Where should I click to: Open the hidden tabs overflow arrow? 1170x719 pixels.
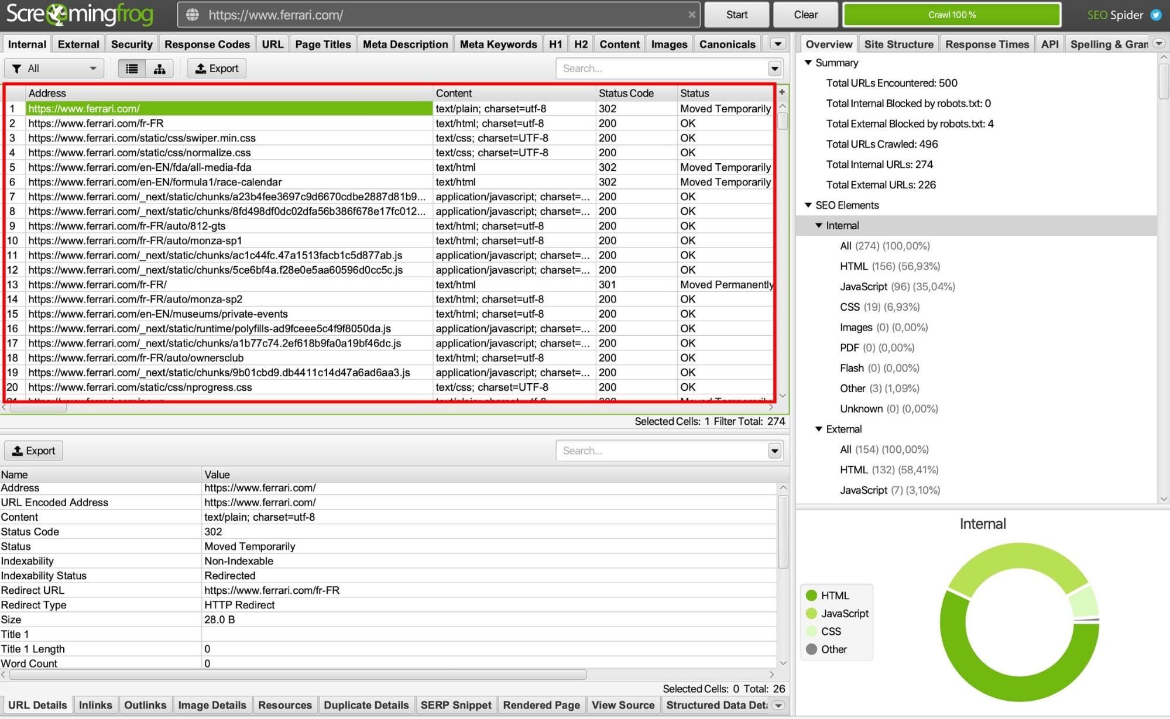pyautogui.click(x=777, y=43)
